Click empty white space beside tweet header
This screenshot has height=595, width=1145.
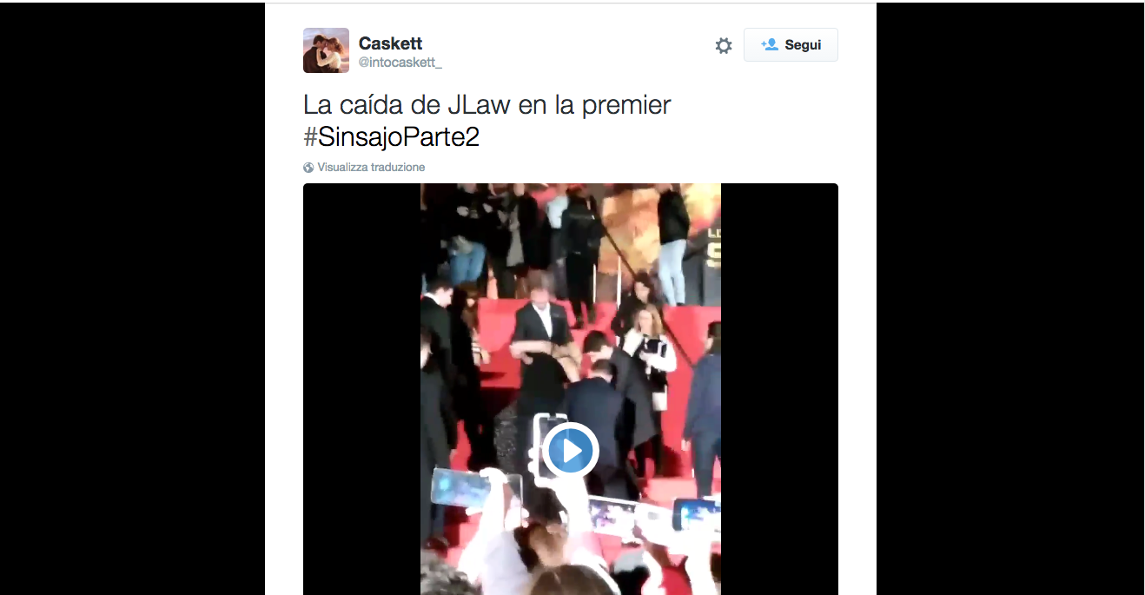point(573,48)
